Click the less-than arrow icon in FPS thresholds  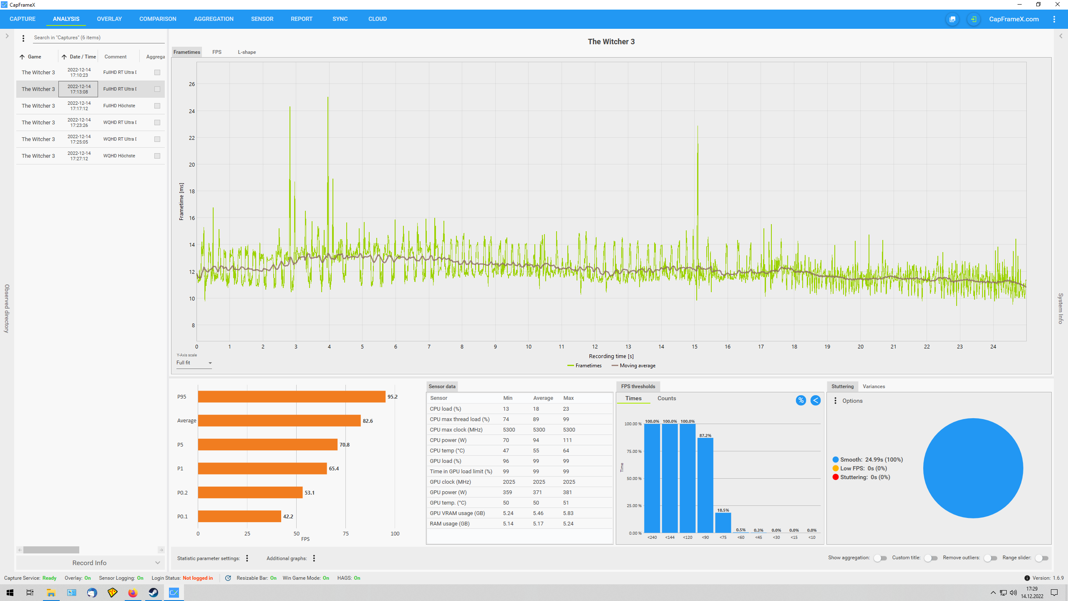coord(815,400)
